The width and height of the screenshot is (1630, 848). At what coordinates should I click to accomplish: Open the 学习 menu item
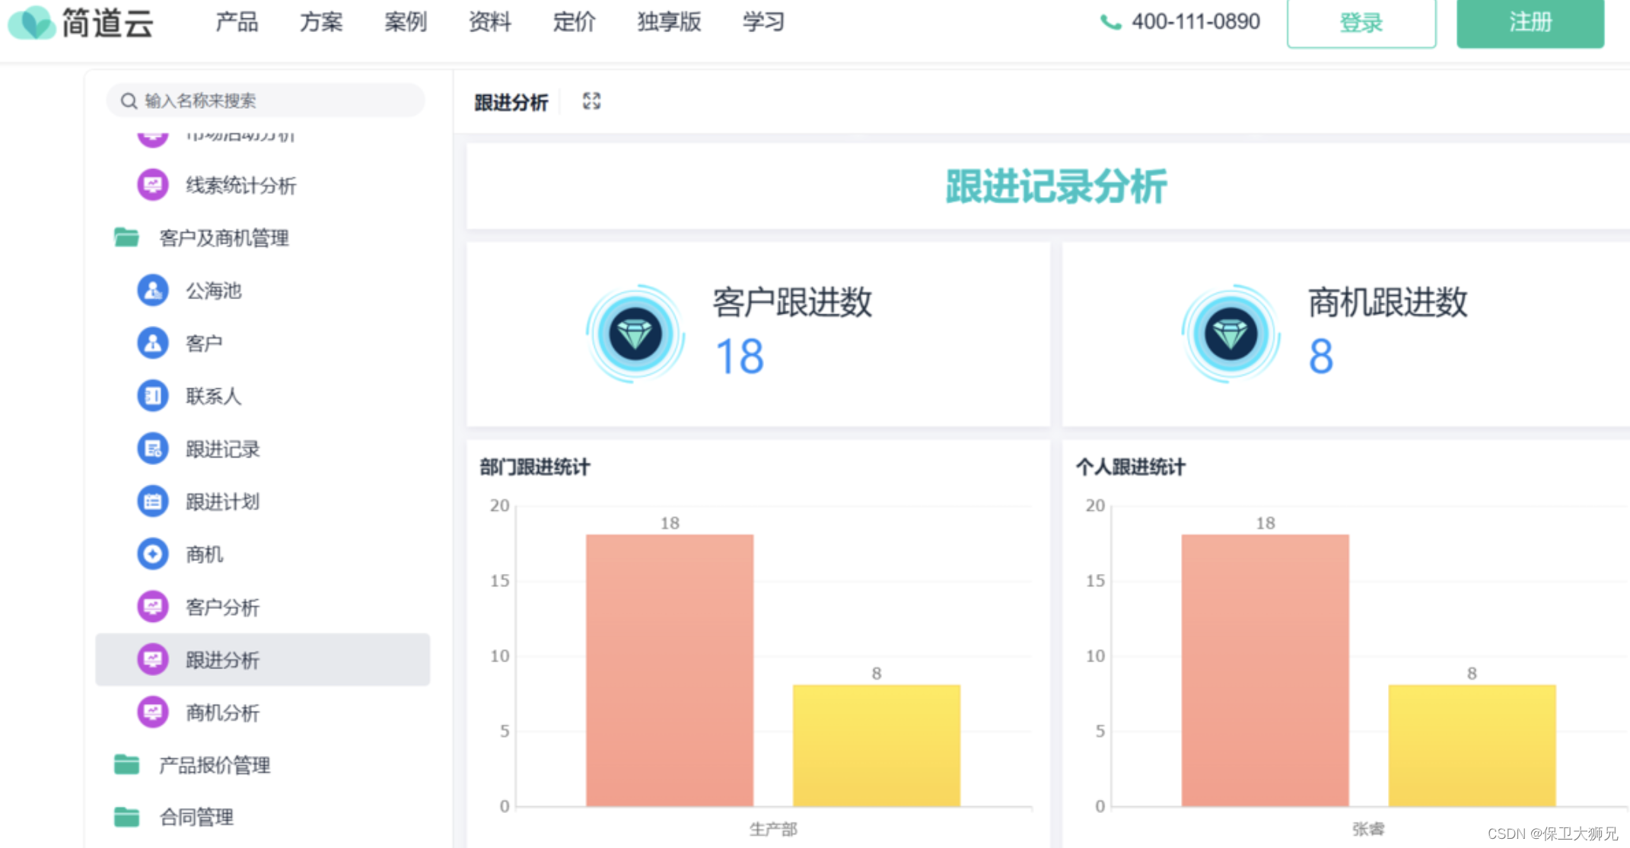(x=764, y=22)
